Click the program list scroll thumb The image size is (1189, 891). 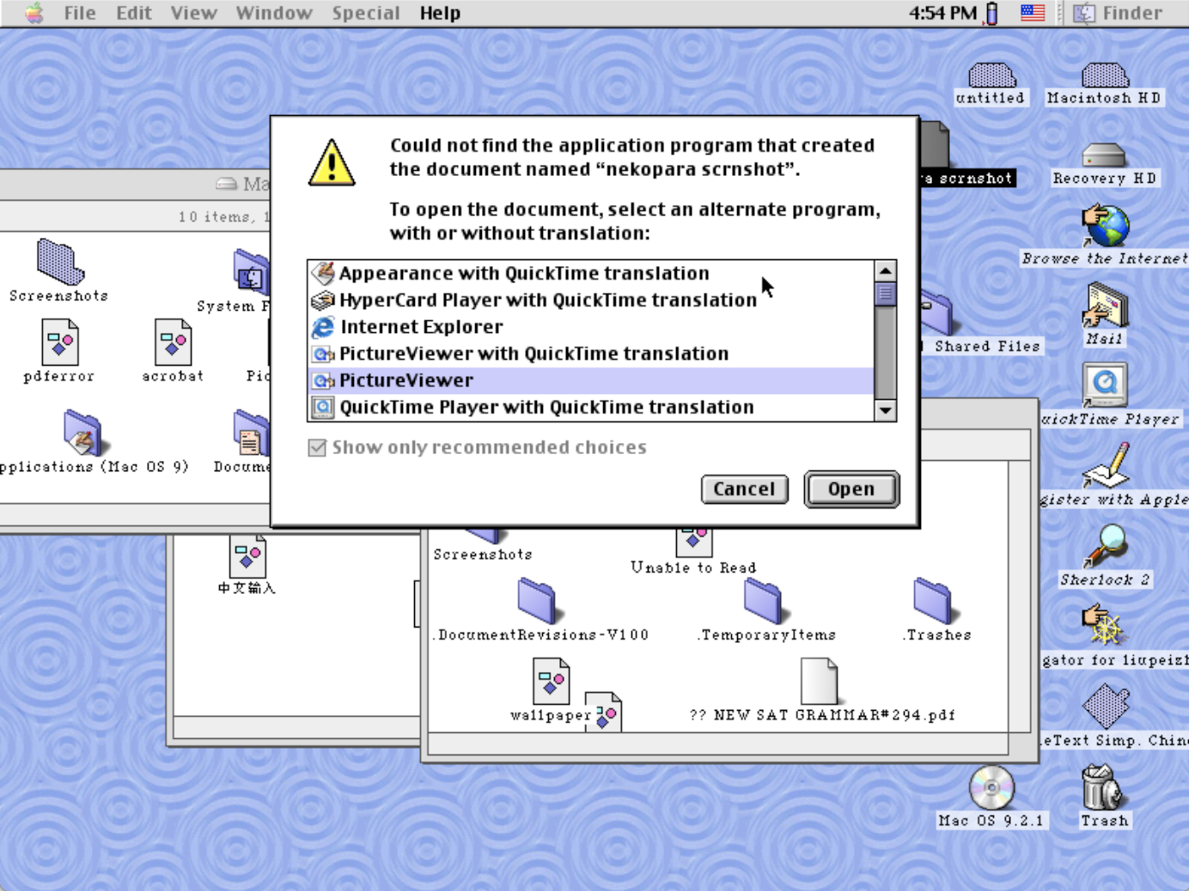(x=886, y=294)
